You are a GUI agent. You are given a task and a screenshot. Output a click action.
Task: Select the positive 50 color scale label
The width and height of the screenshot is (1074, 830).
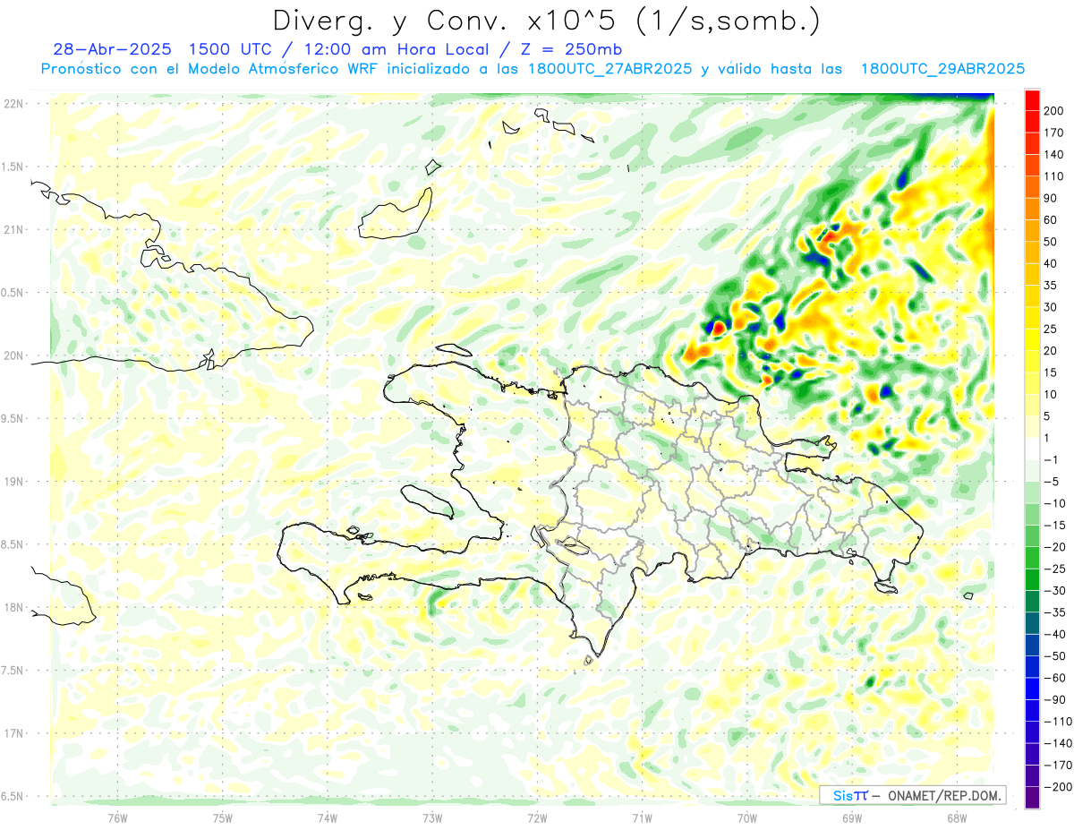tap(1052, 242)
